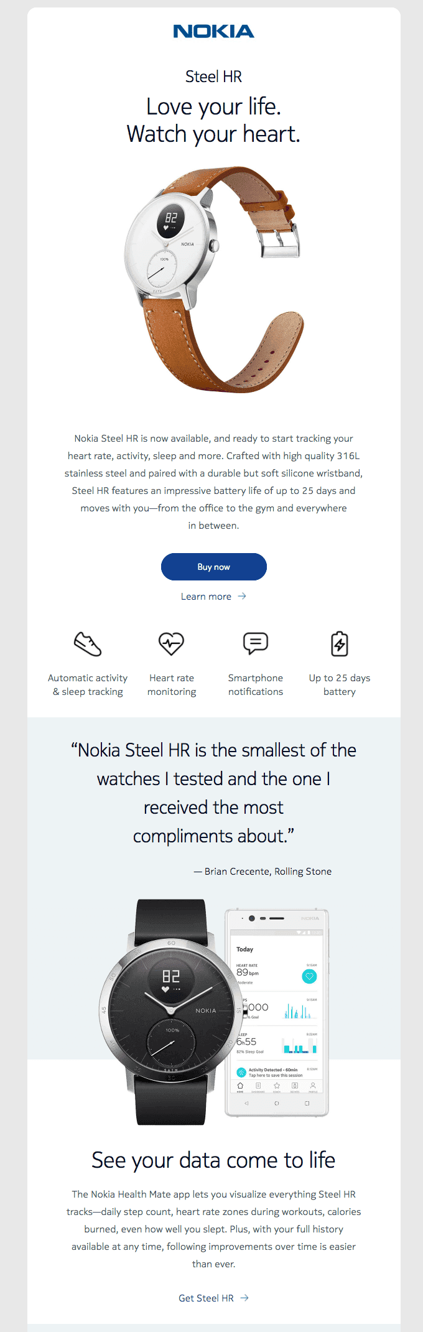Click the Buy now button
The image size is (423, 1332).
pos(214,567)
